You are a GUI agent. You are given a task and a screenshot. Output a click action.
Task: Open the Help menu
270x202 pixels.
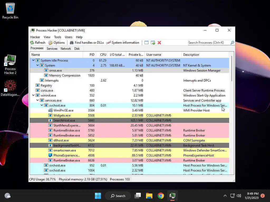pos(79,37)
